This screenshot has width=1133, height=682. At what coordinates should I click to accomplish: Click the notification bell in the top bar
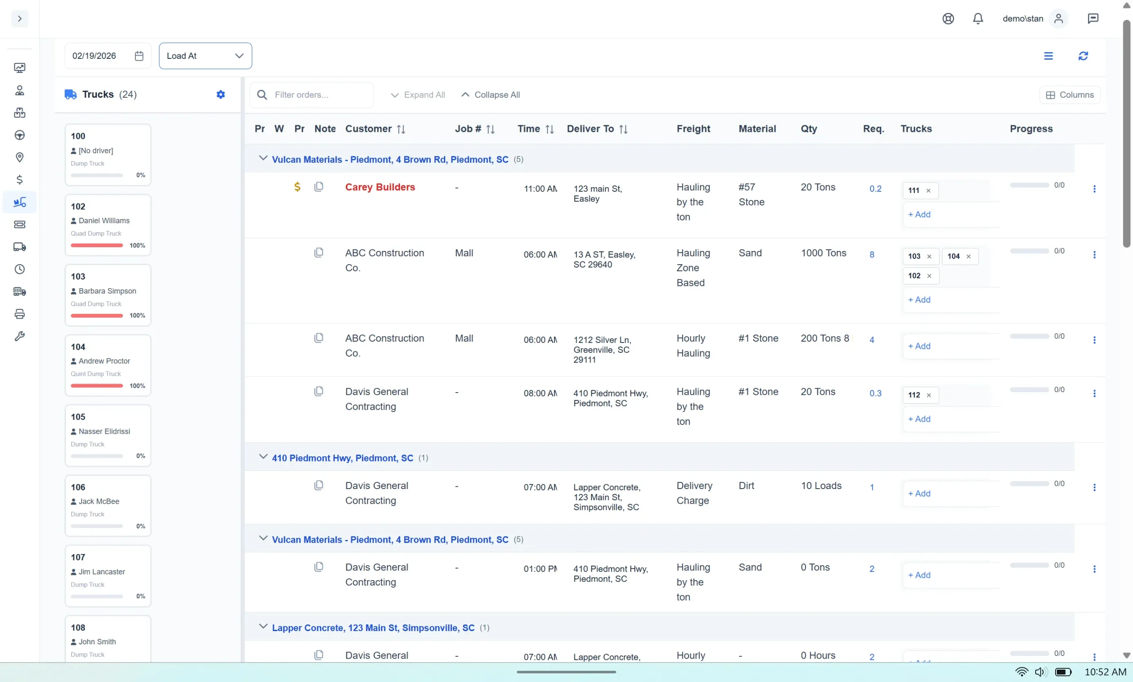978,19
